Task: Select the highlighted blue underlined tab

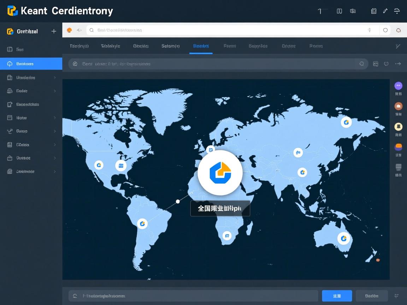Action: coord(201,46)
